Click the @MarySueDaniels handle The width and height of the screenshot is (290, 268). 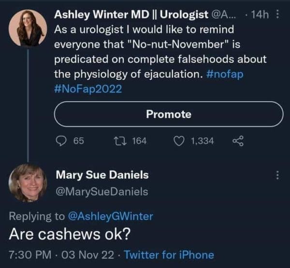(102, 192)
